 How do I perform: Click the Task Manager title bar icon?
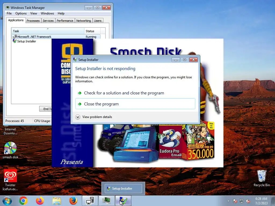pyautogui.click(x=8, y=8)
